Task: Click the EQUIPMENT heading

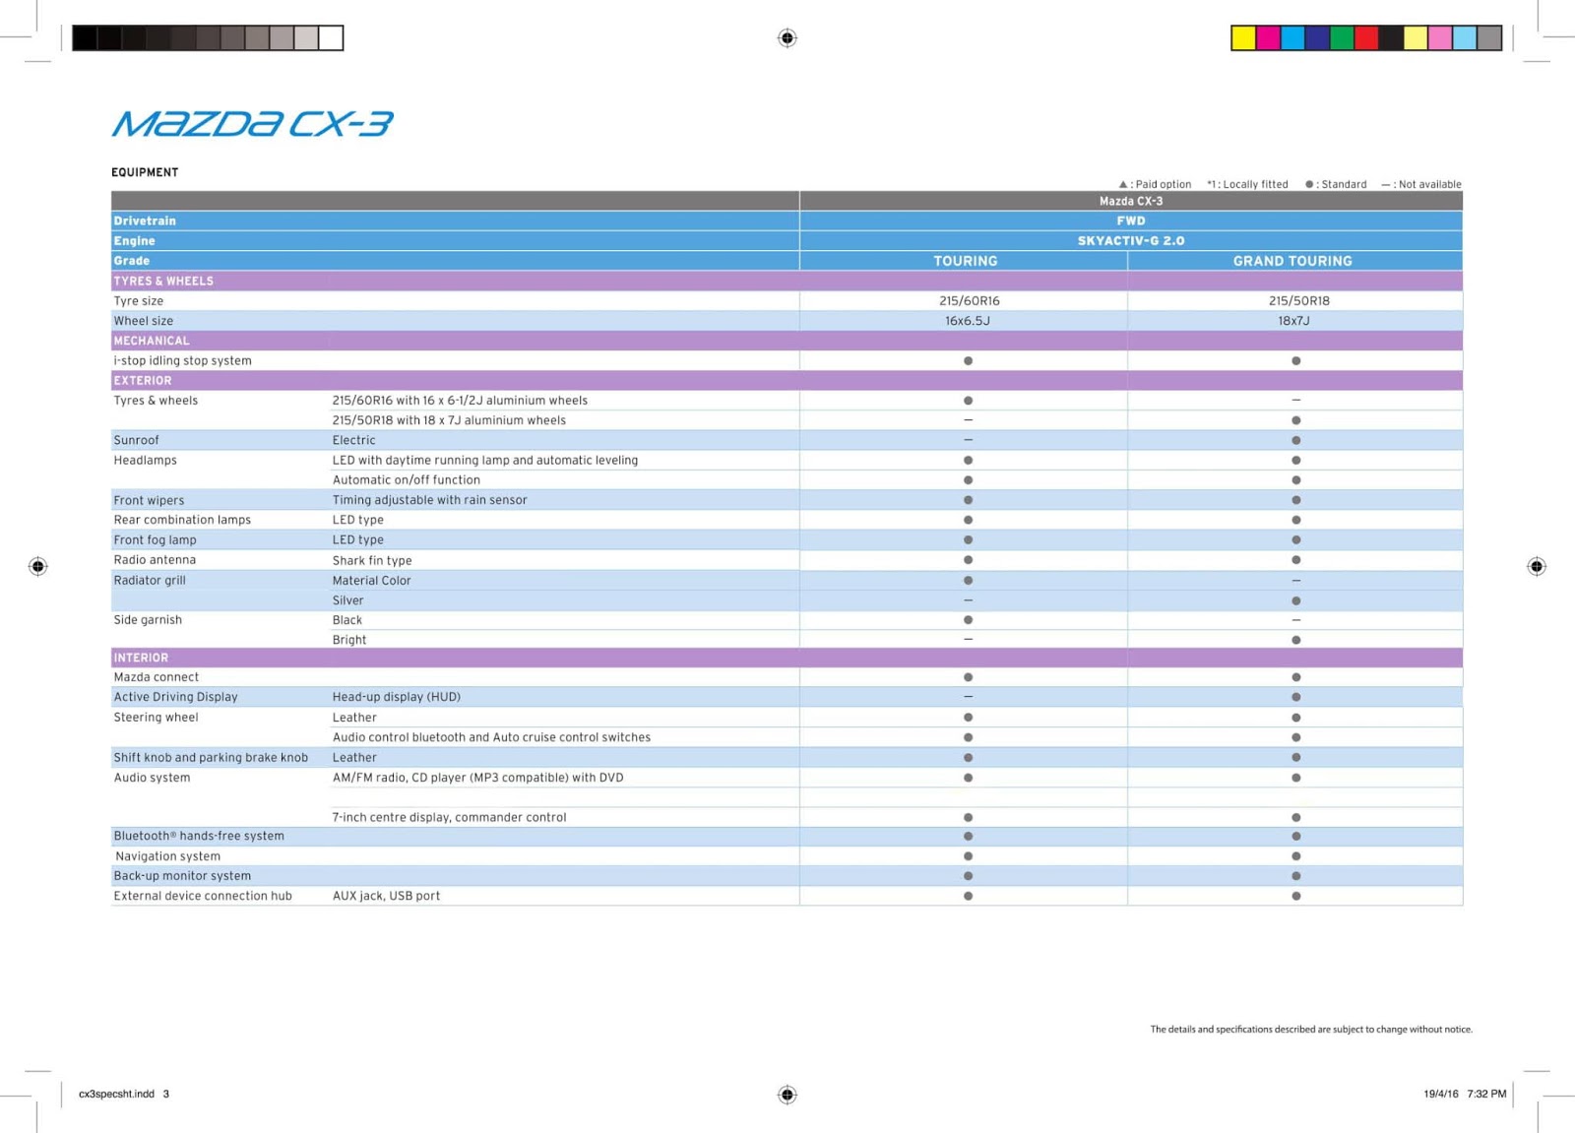Action: point(145,172)
